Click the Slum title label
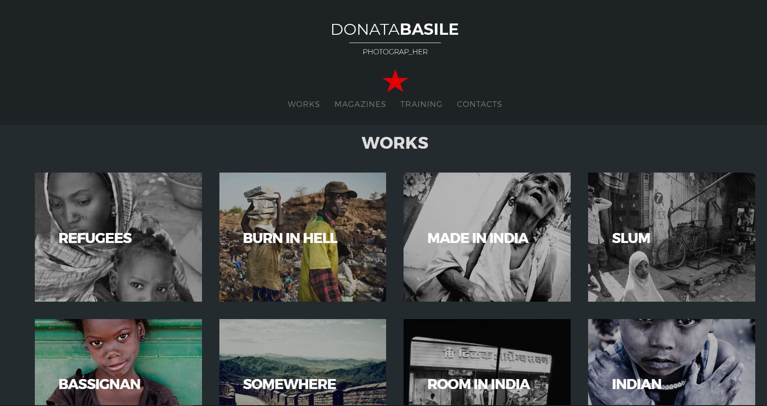 (x=631, y=238)
